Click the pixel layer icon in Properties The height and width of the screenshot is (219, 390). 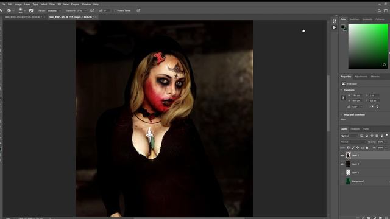click(344, 84)
